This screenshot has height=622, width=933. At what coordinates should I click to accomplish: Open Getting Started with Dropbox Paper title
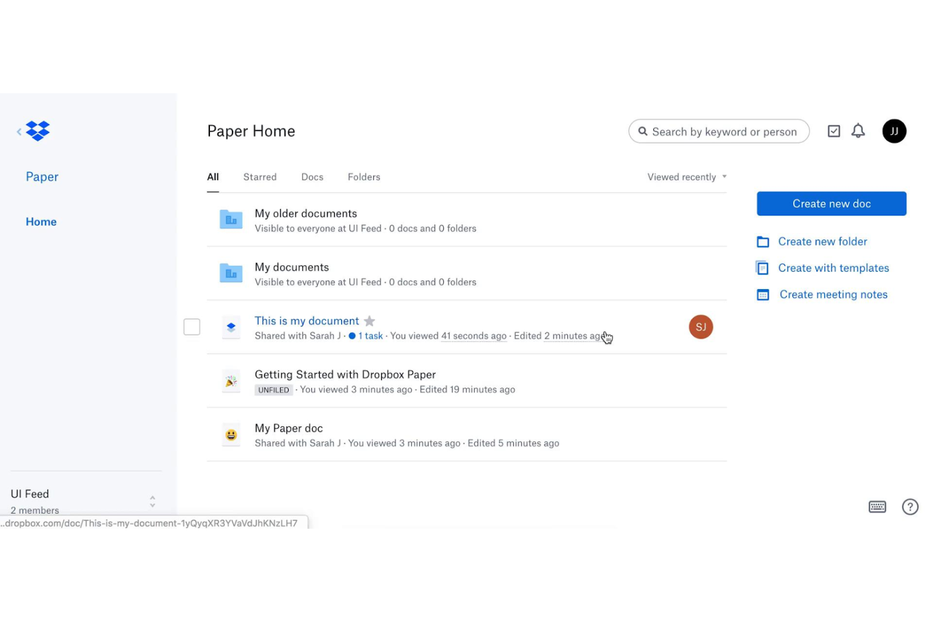pos(345,374)
